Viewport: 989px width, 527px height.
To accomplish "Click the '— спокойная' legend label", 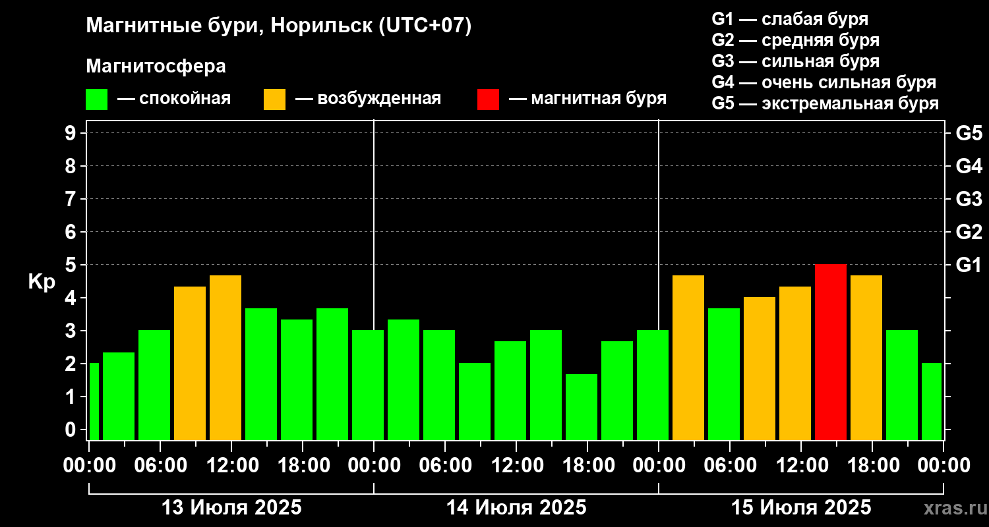I will (174, 99).
